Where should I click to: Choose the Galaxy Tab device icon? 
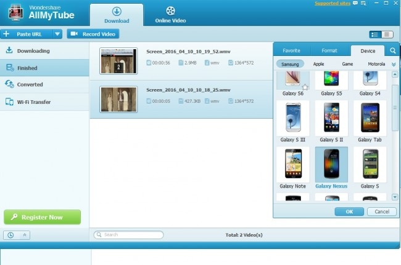pyautogui.click(x=370, y=117)
